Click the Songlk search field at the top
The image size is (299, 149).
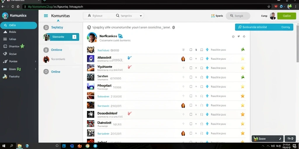[238, 16]
